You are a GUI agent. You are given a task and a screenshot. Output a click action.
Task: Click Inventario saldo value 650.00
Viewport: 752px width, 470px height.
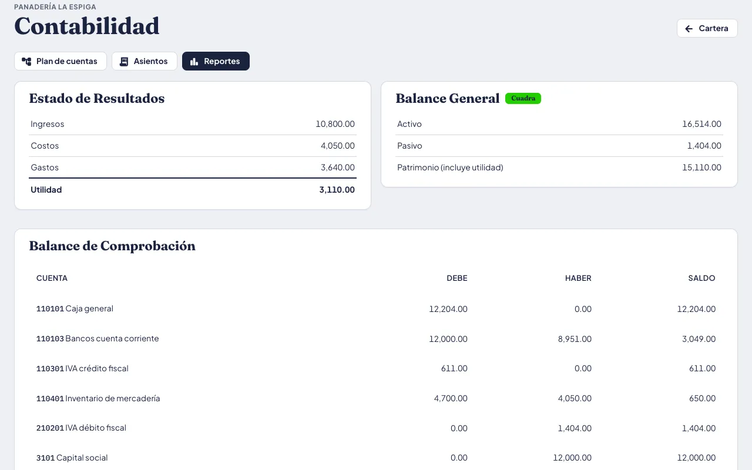click(702, 398)
